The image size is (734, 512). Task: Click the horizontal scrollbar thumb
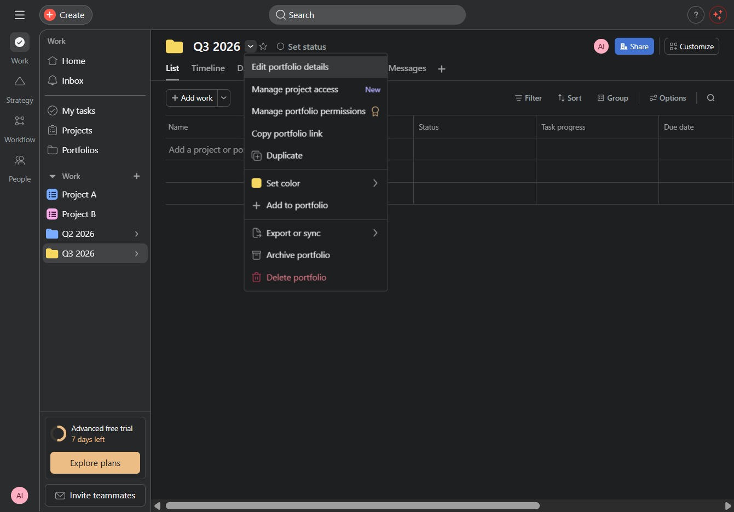tap(352, 506)
